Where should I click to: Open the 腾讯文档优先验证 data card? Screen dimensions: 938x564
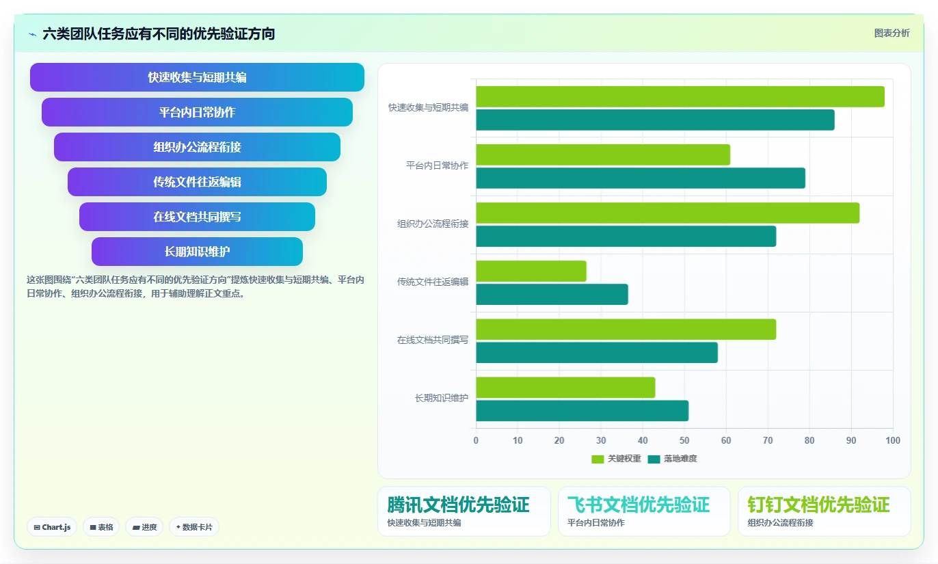click(x=464, y=511)
